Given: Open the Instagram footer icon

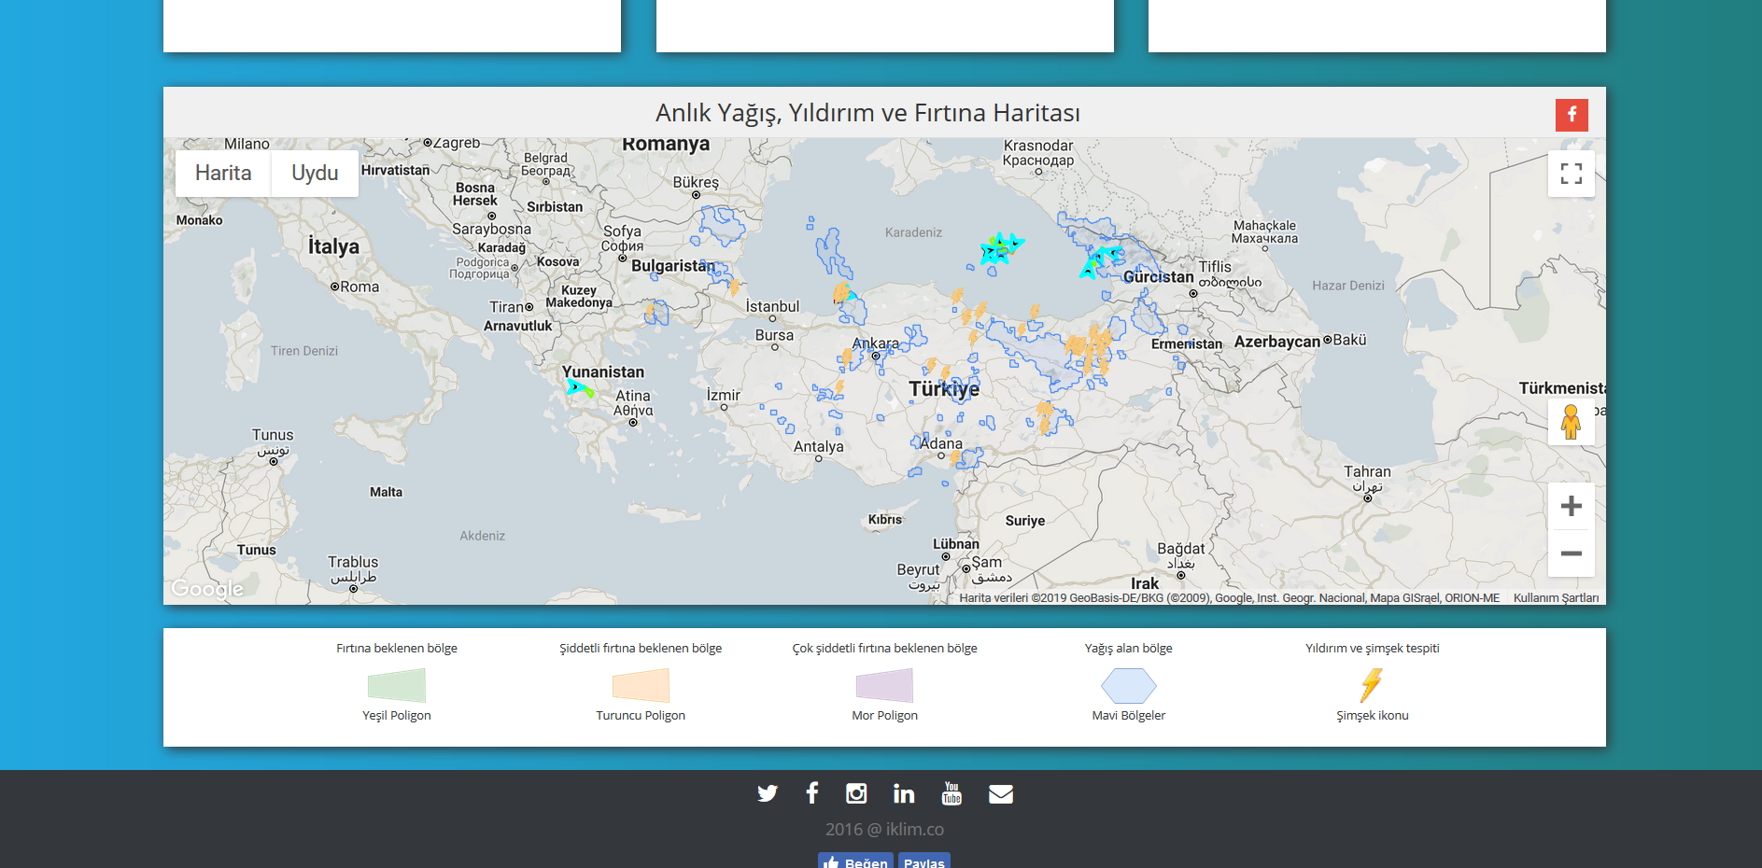Looking at the screenshot, I should point(856,793).
